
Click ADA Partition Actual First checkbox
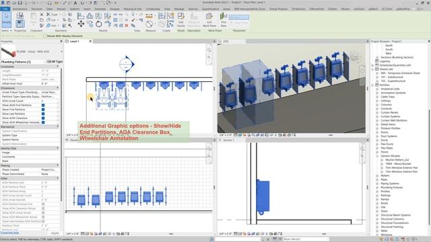coord(43,204)
